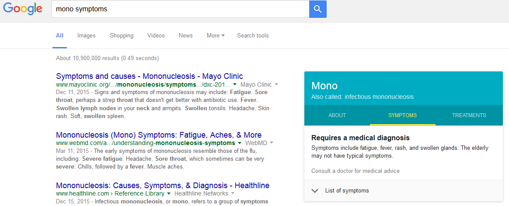Open the Mayo Clinic Symptoms and causes result
509x206 pixels.
pos(150,76)
